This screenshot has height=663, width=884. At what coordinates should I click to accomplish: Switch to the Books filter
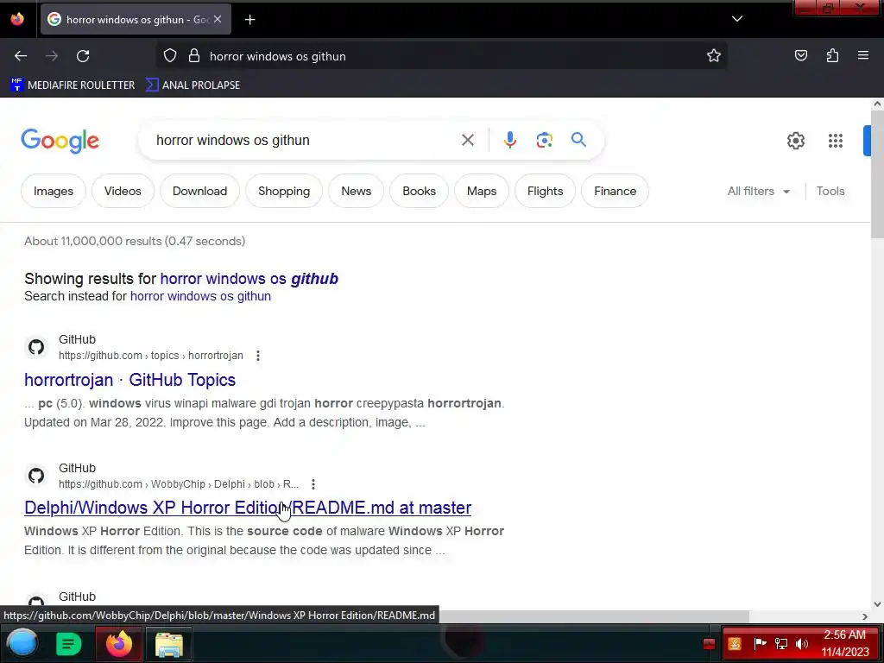[419, 191]
